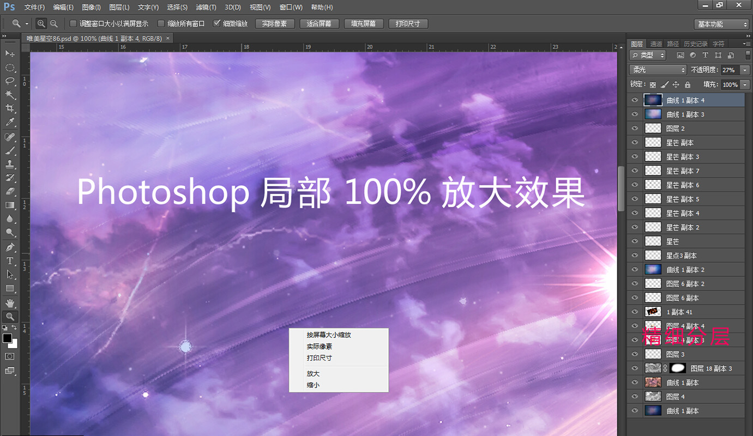Screen dimensions: 753x436
Task: Hide layer 曲线 1 副本 4
Action: pos(635,100)
